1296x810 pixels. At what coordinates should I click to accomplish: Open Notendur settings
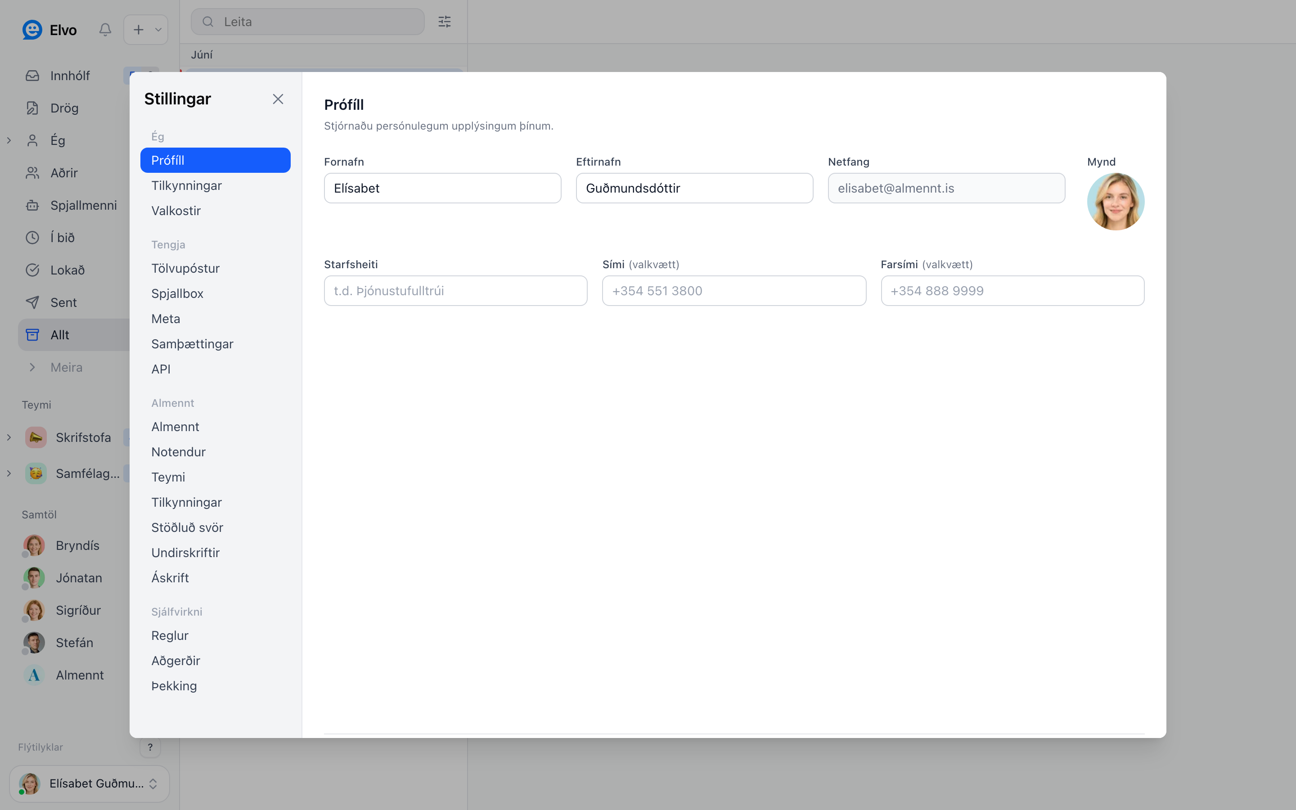215,452
